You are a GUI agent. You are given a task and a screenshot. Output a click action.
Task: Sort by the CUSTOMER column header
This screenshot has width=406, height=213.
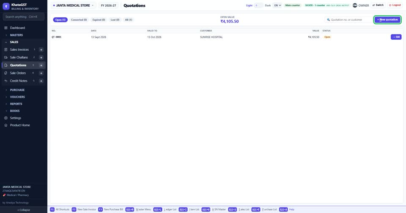coord(206,31)
